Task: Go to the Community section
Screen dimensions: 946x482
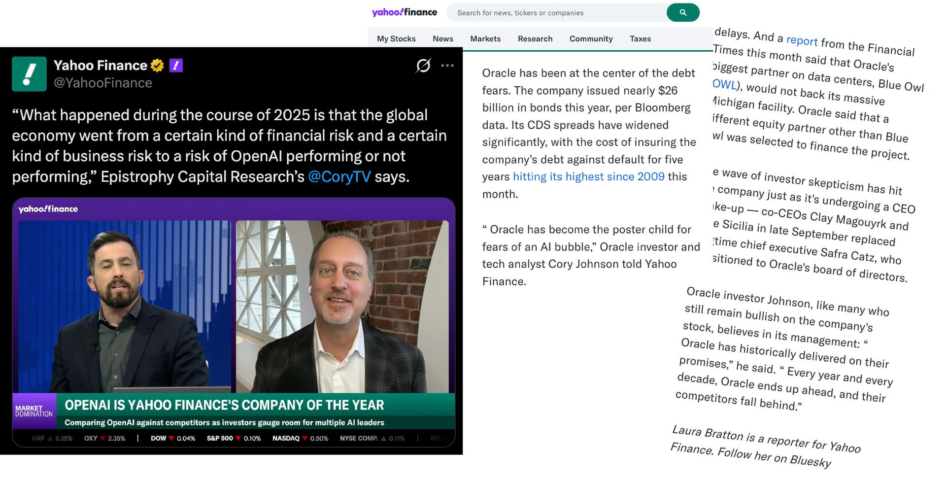Action: point(591,39)
